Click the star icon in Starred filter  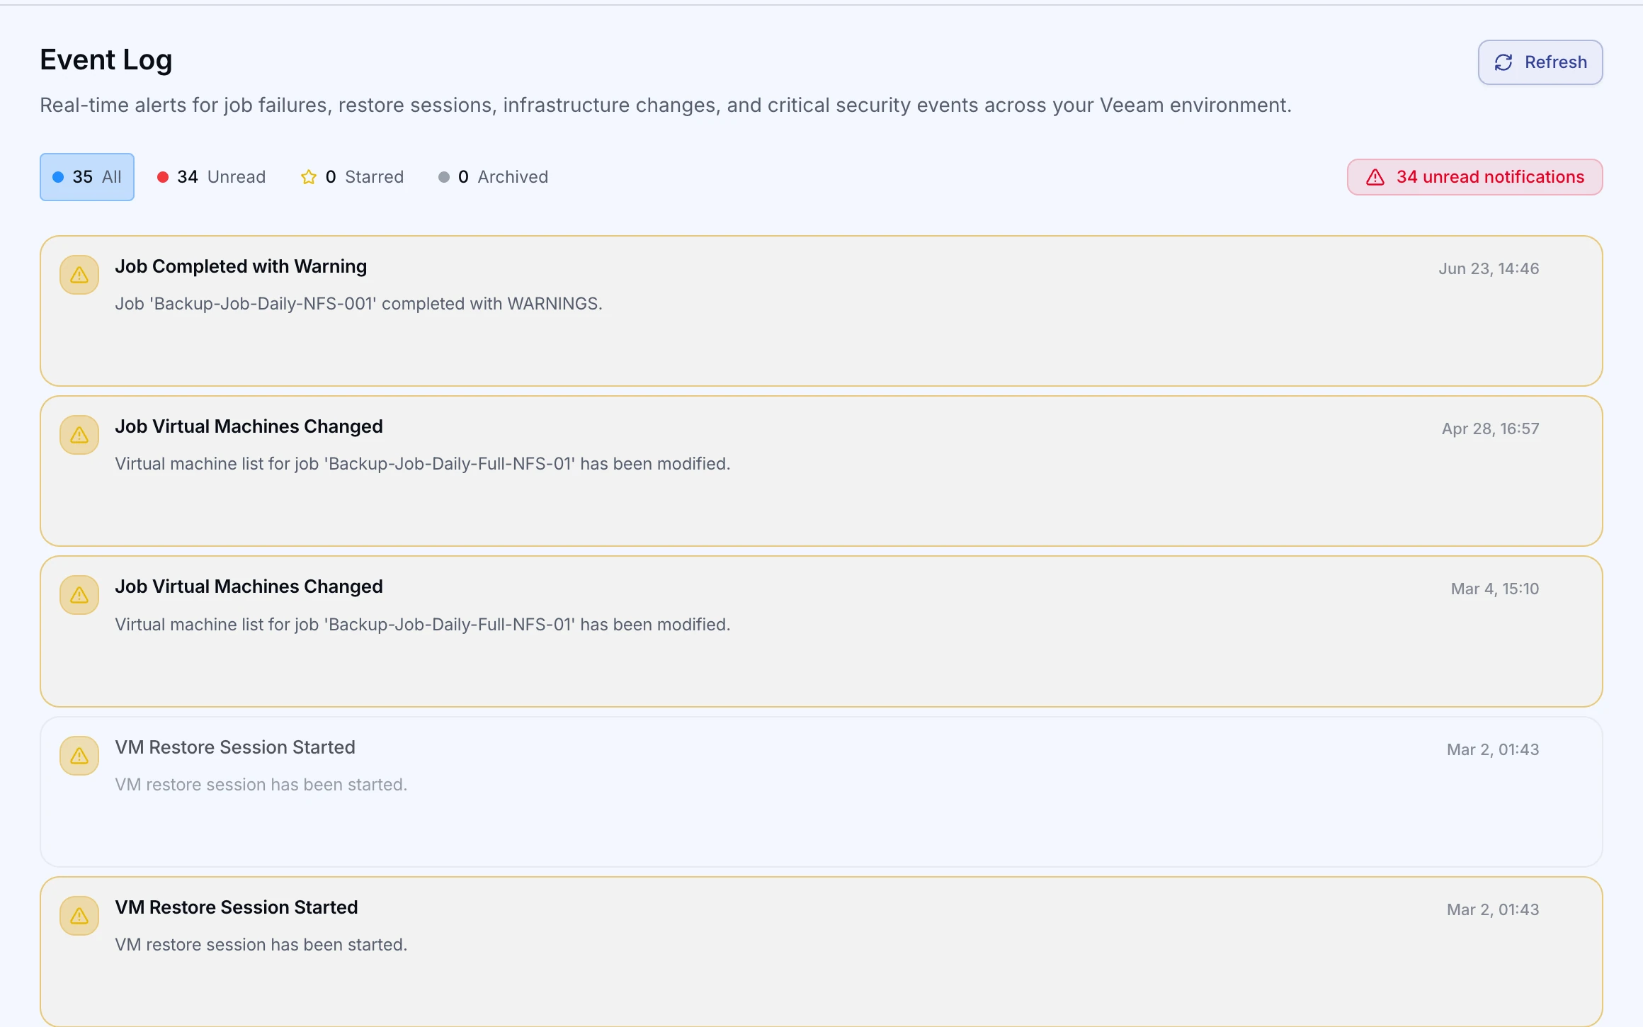309,177
